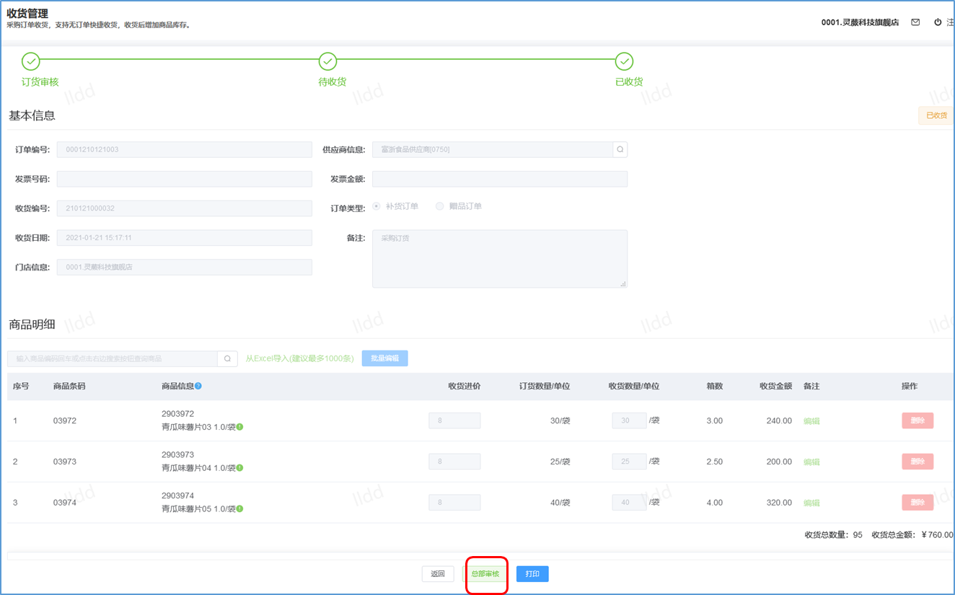The image size is (955, 595).
Task: Click 从Excel导入 link
Action: (x=299, y=358)
